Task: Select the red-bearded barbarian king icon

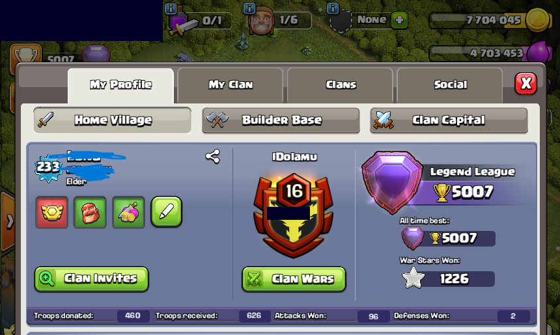Action: 90,212
